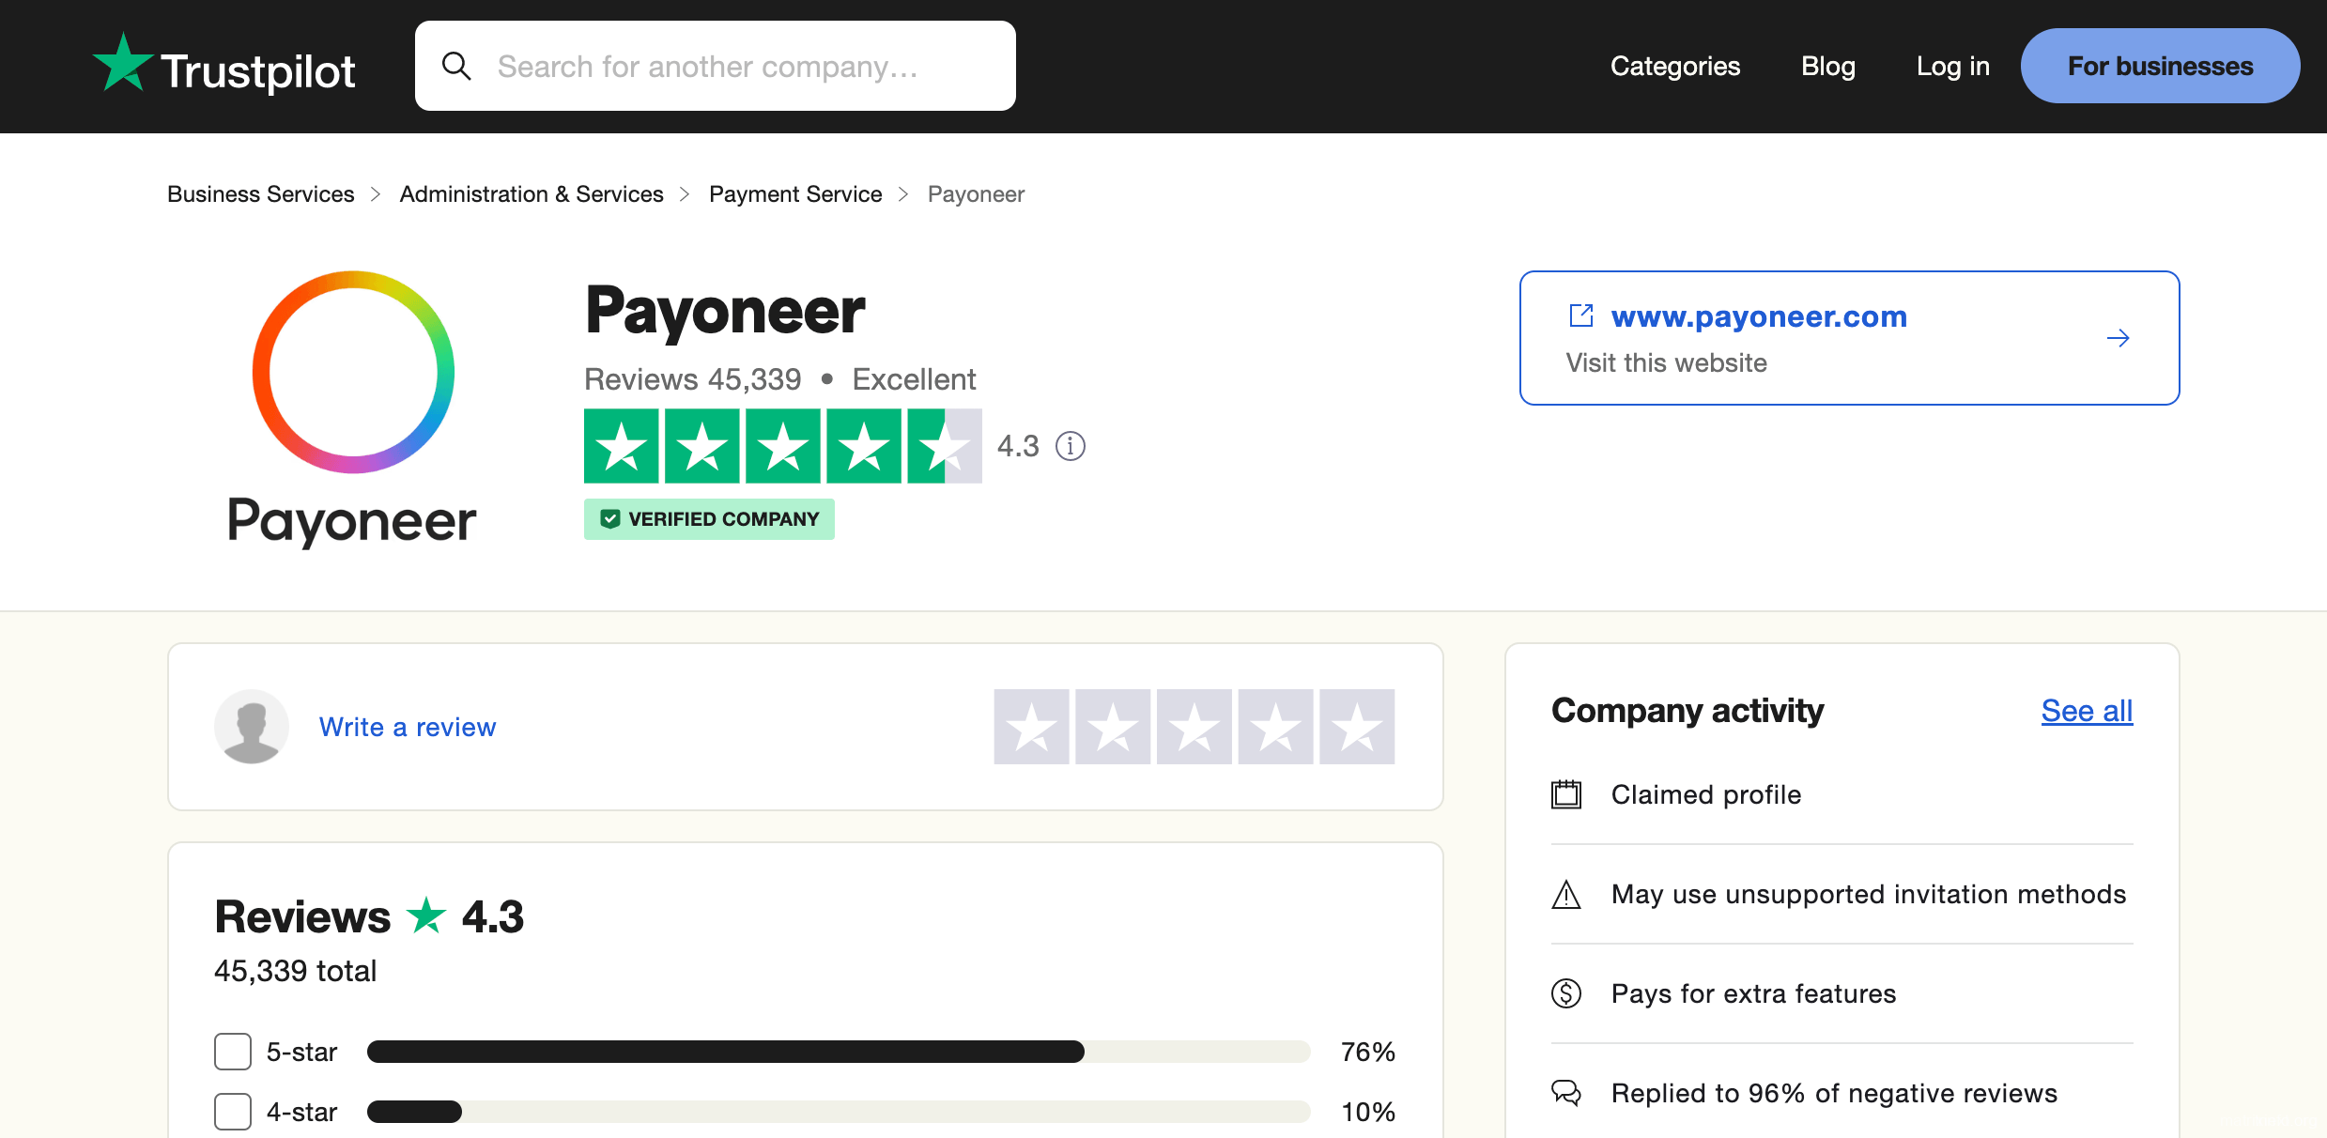Rate two stars in the Write a review box
The height and width of the screenshot is (1138, 2327).
tap(1113, 727)
